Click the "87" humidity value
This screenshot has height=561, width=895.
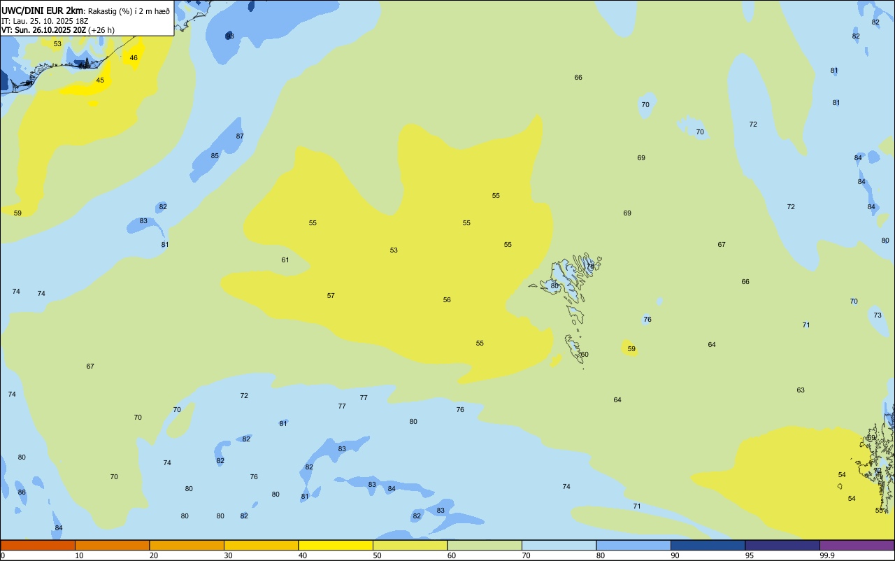pos(240,136)
